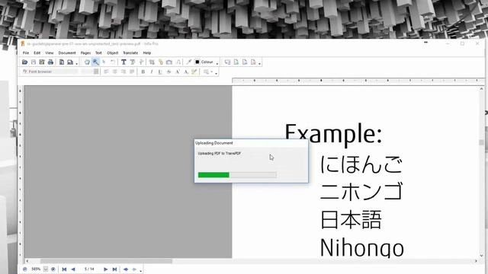Go to the first page
This screenshot has width=488, height=274.
[x=64, y=269]
